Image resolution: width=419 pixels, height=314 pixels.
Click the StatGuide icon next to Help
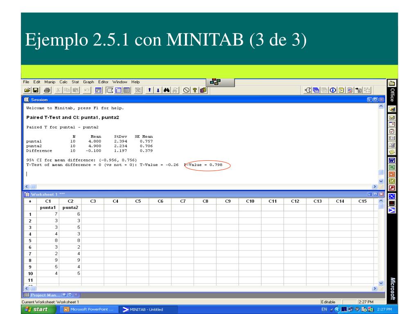[203, 90]
